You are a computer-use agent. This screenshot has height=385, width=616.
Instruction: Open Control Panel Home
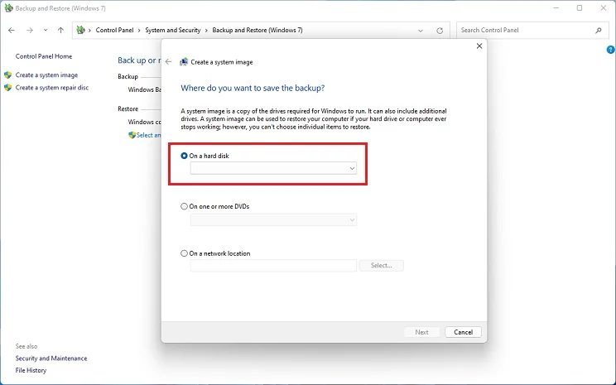44,56
